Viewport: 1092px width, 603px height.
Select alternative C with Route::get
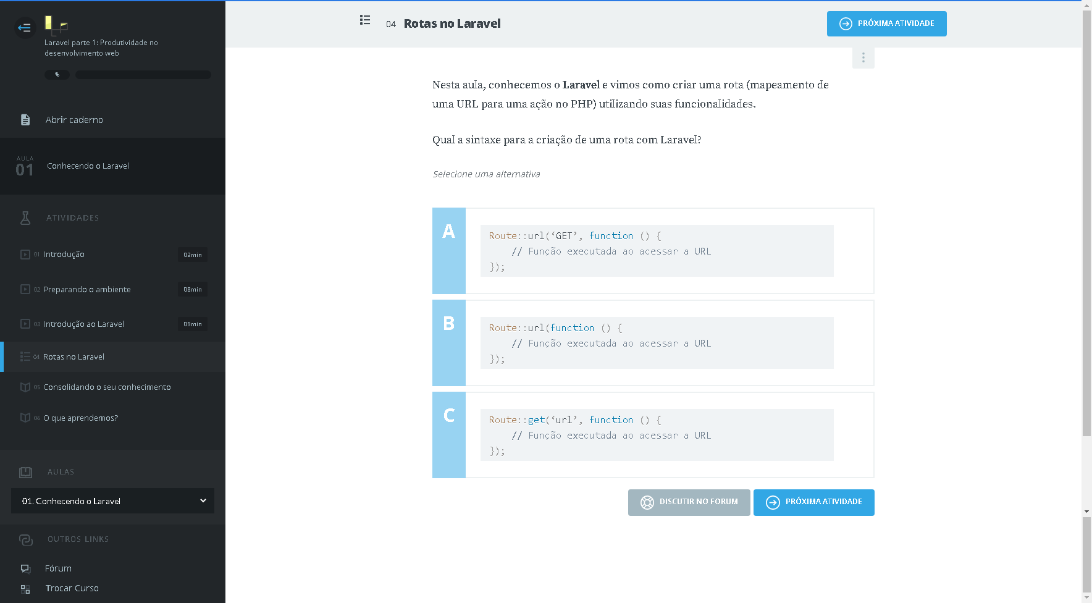(653, 435)
